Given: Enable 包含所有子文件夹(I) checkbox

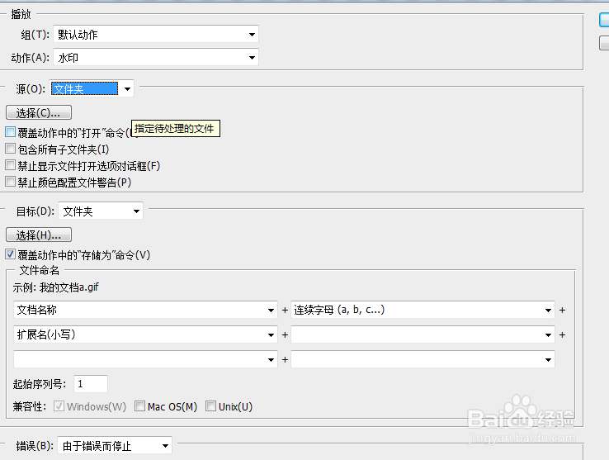Looking at the screenshot, I should [x=11, y=149].
